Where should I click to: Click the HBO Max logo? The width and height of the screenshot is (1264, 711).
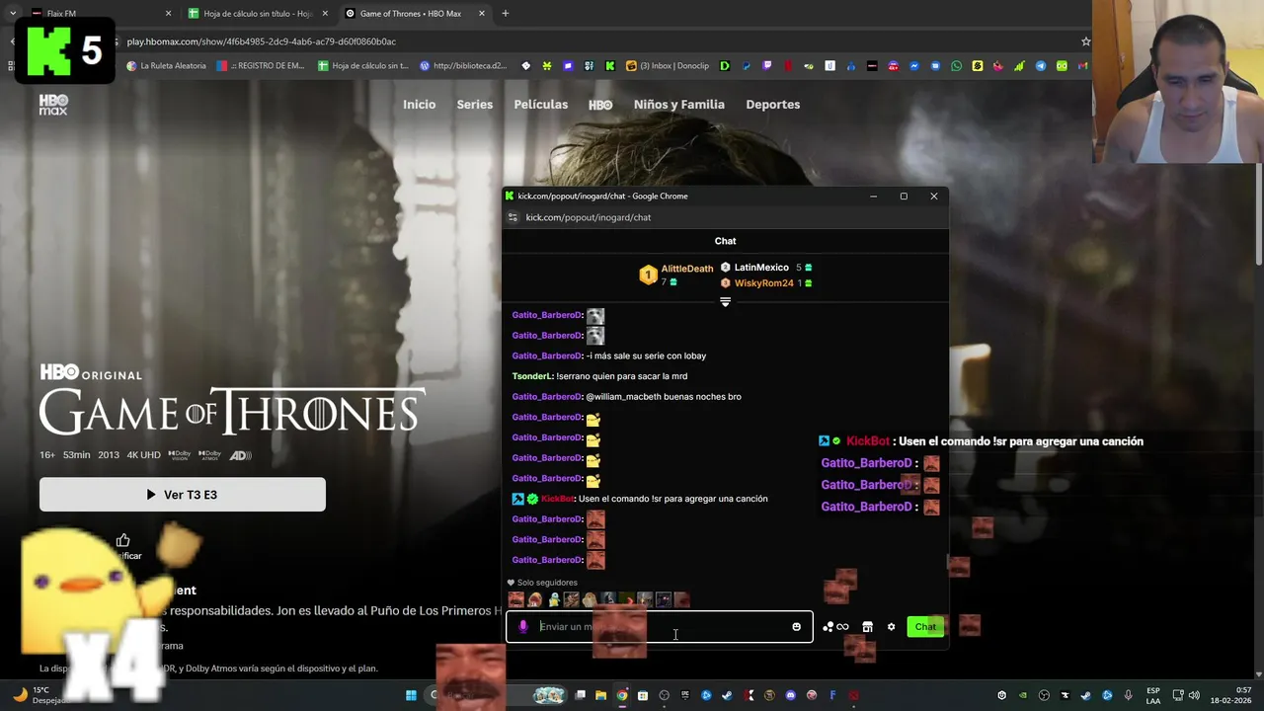[x=53, y=105]
